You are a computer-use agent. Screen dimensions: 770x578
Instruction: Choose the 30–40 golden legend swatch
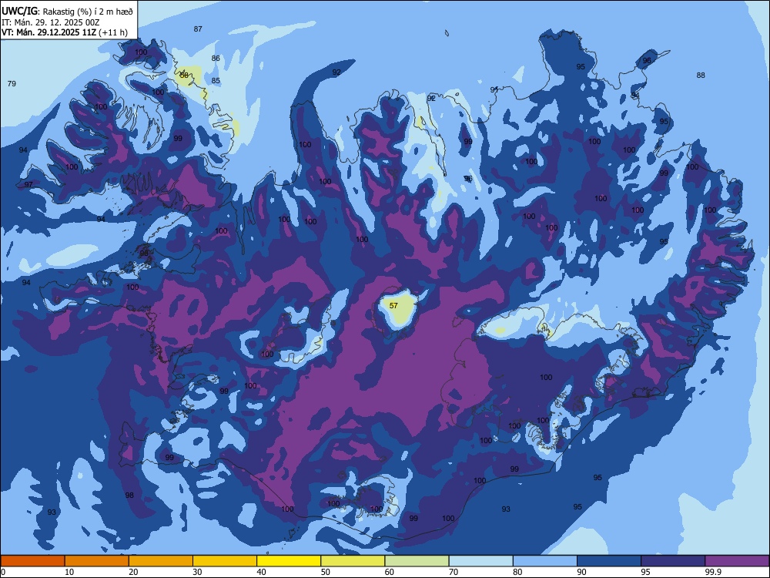225,561
